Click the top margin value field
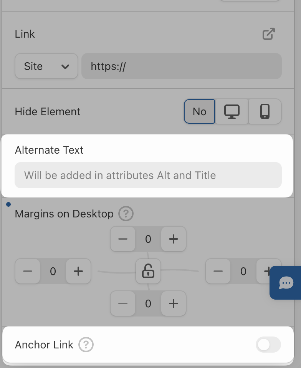This screenshot has height=368, width=301. tap(148, 239)
